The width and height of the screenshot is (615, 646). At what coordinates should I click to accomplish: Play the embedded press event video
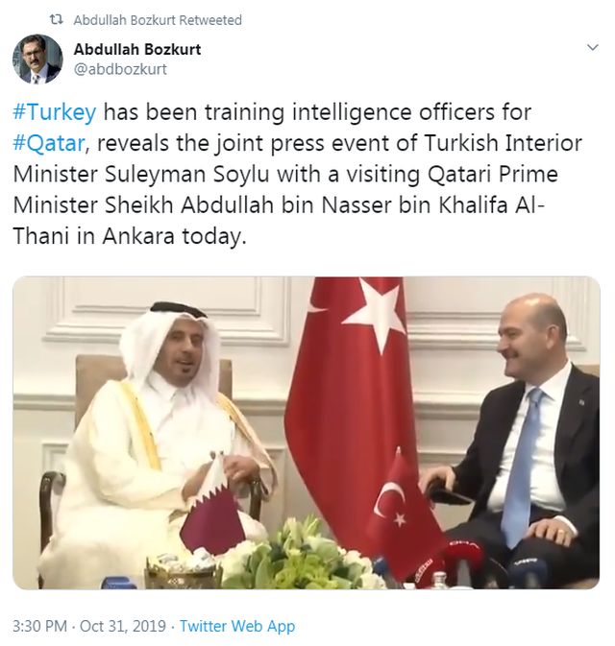[307, 433]
